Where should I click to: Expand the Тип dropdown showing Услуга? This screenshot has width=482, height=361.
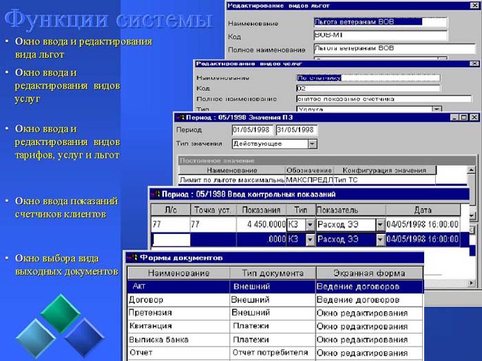(436, 109)
